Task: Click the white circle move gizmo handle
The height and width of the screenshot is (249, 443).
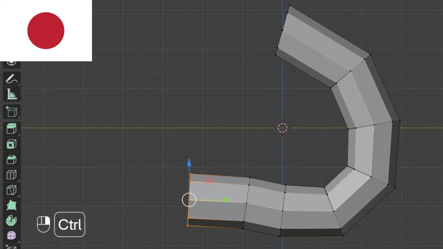Action: pos(189,200)
